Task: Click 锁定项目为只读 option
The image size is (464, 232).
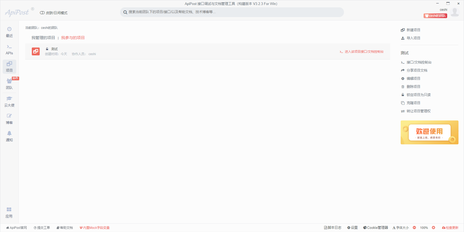Action: (x=416, y=95)
